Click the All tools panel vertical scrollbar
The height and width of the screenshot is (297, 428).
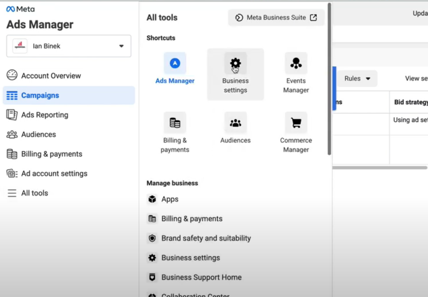329,79
